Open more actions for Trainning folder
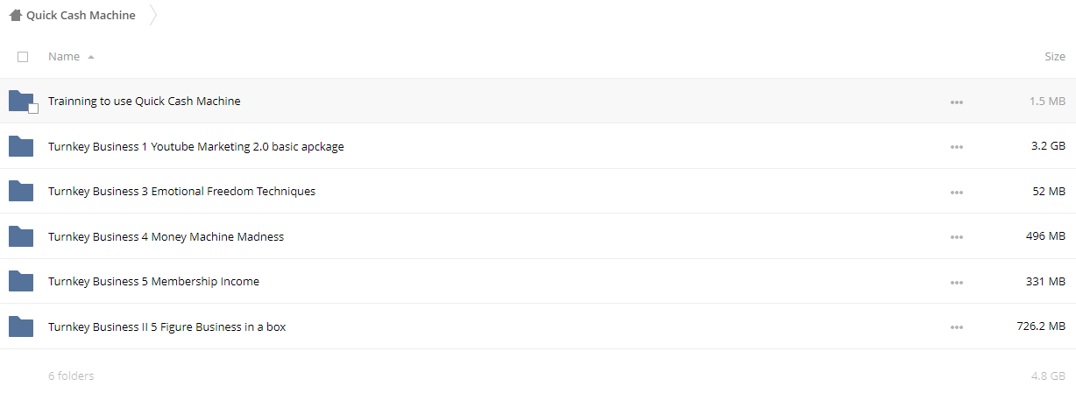 point(956,102)
